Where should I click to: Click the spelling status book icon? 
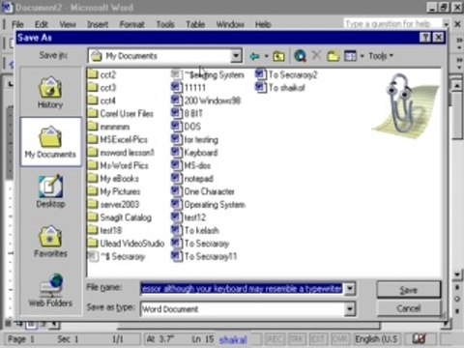[x=419, y=338]
